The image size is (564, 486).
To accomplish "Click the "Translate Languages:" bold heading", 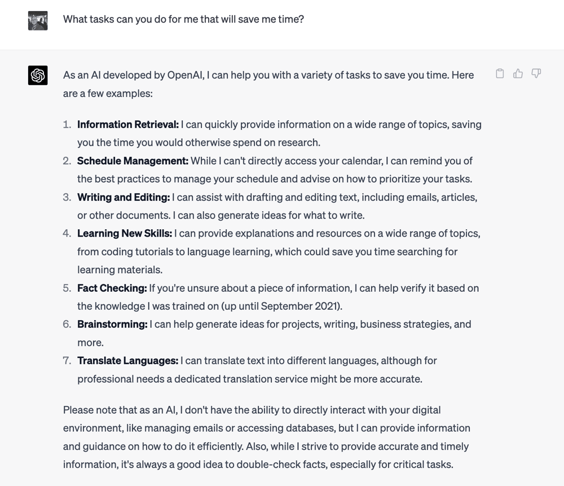I will pos(127,360).
